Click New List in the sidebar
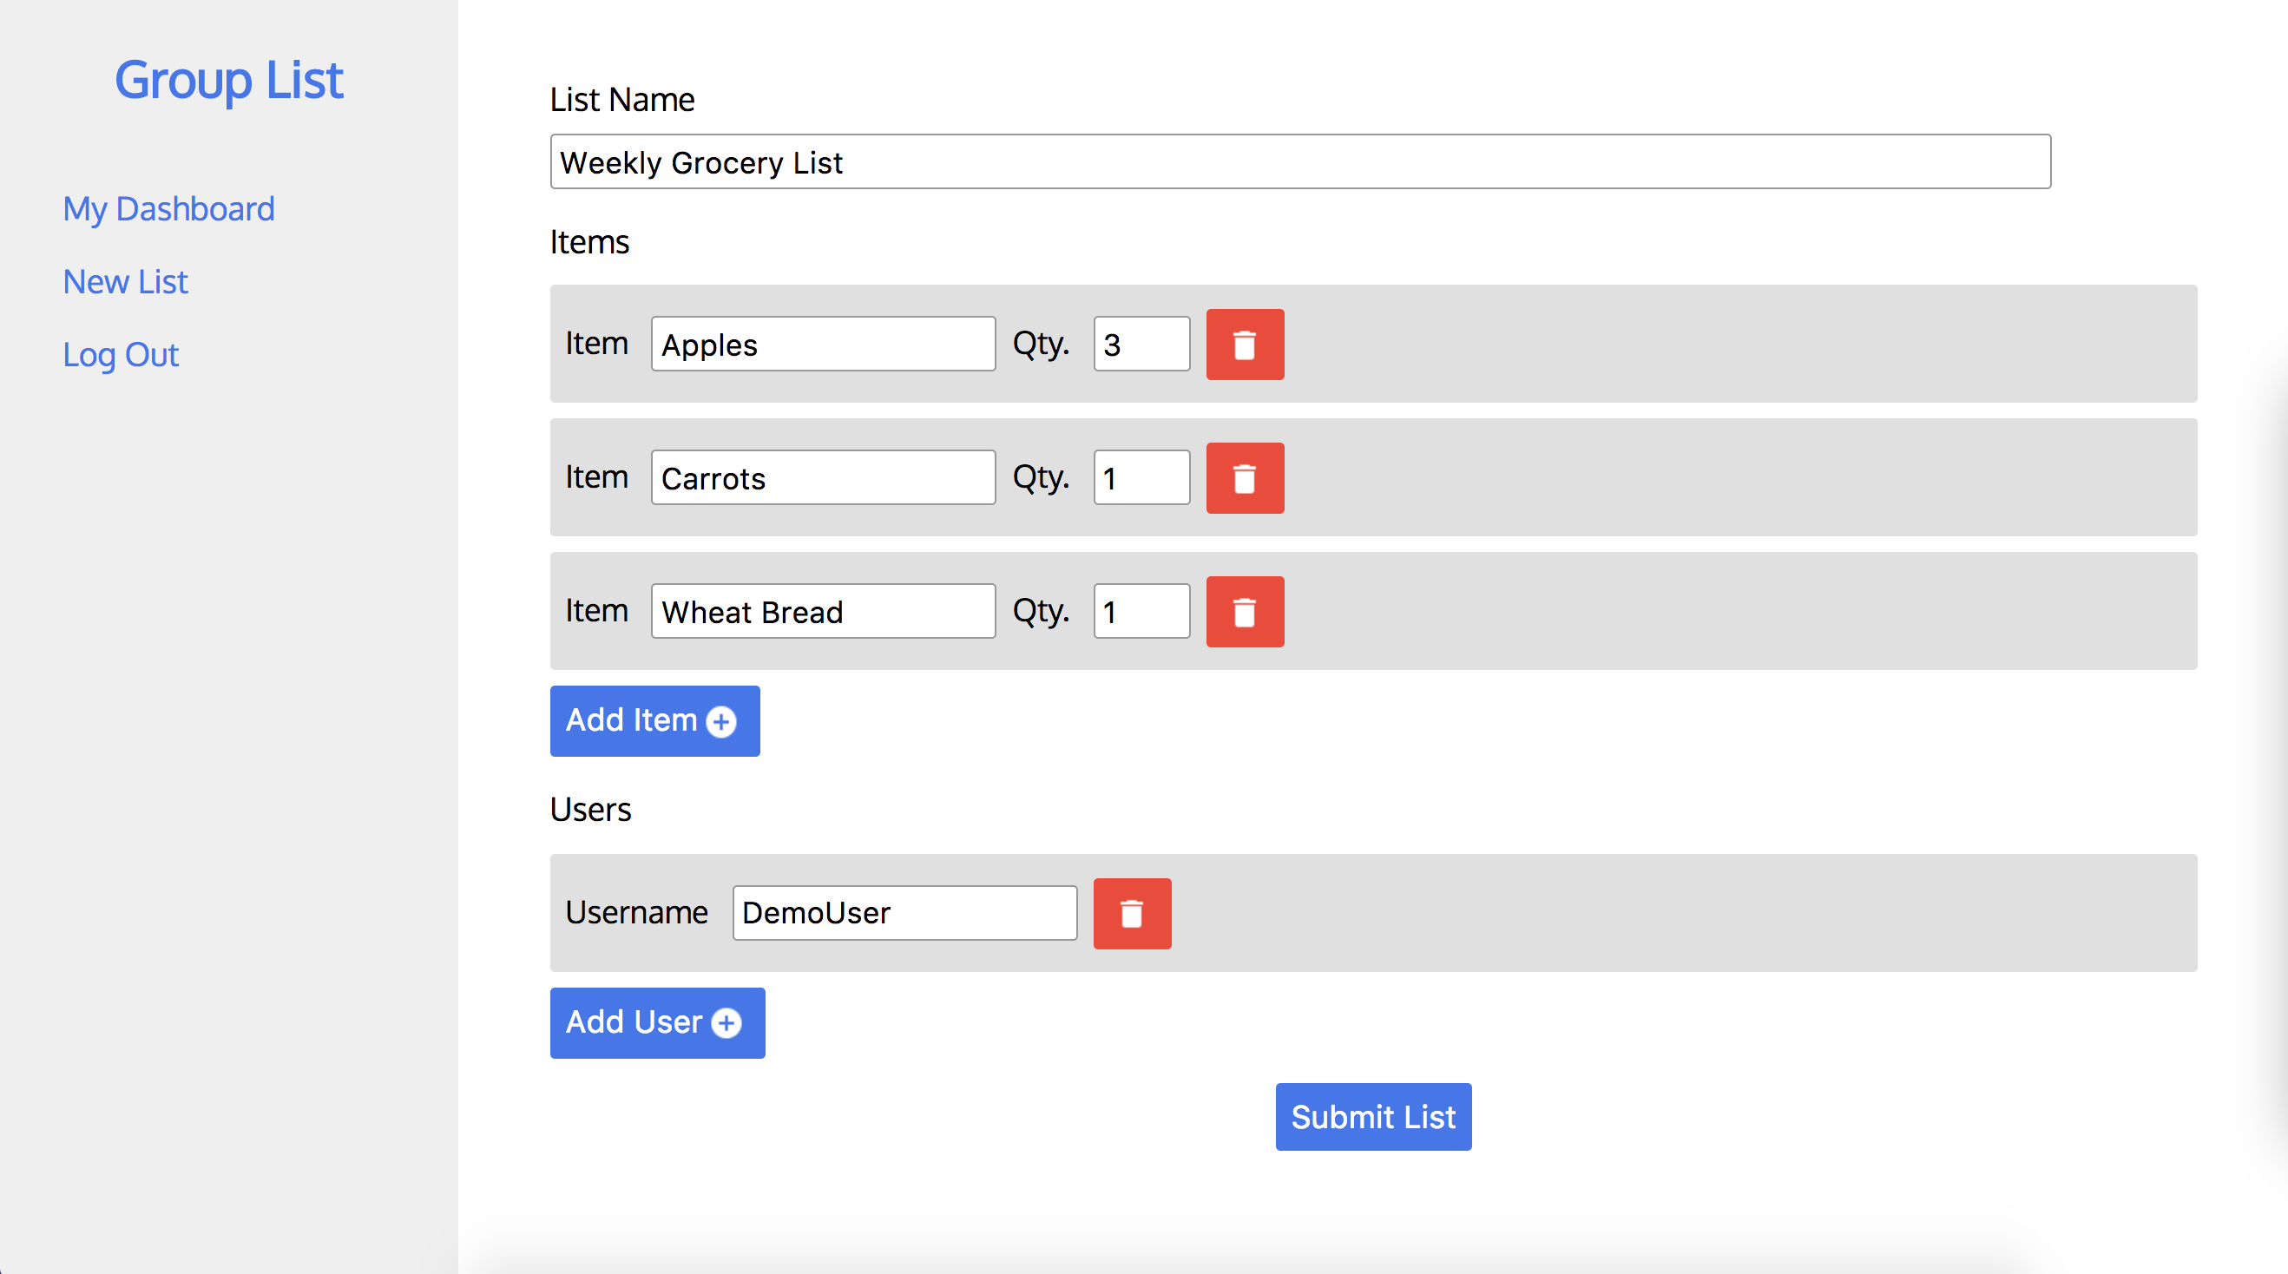 click(x=124, y=281)
